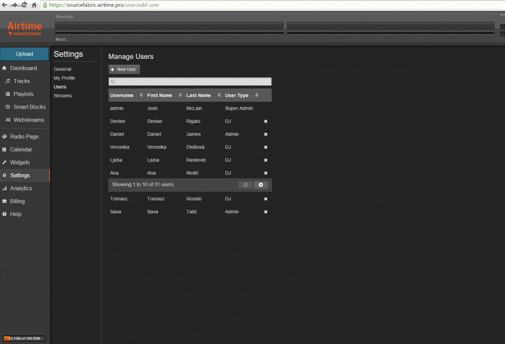Open Billing in the sidebar

[17, 201]
